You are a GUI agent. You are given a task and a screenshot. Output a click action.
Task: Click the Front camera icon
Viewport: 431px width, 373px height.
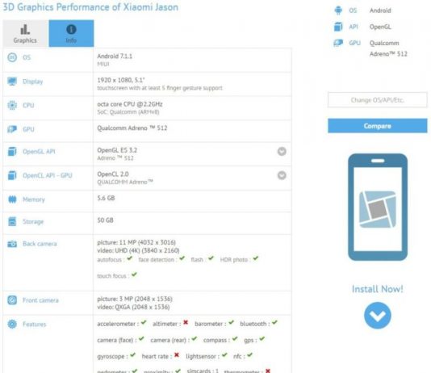(12, 300)
